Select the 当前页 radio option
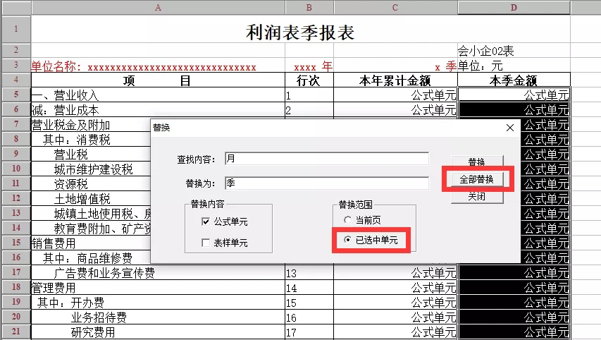The width and height of the screenshot is (601, 340). pyautogui.click(x=349, y=221)
